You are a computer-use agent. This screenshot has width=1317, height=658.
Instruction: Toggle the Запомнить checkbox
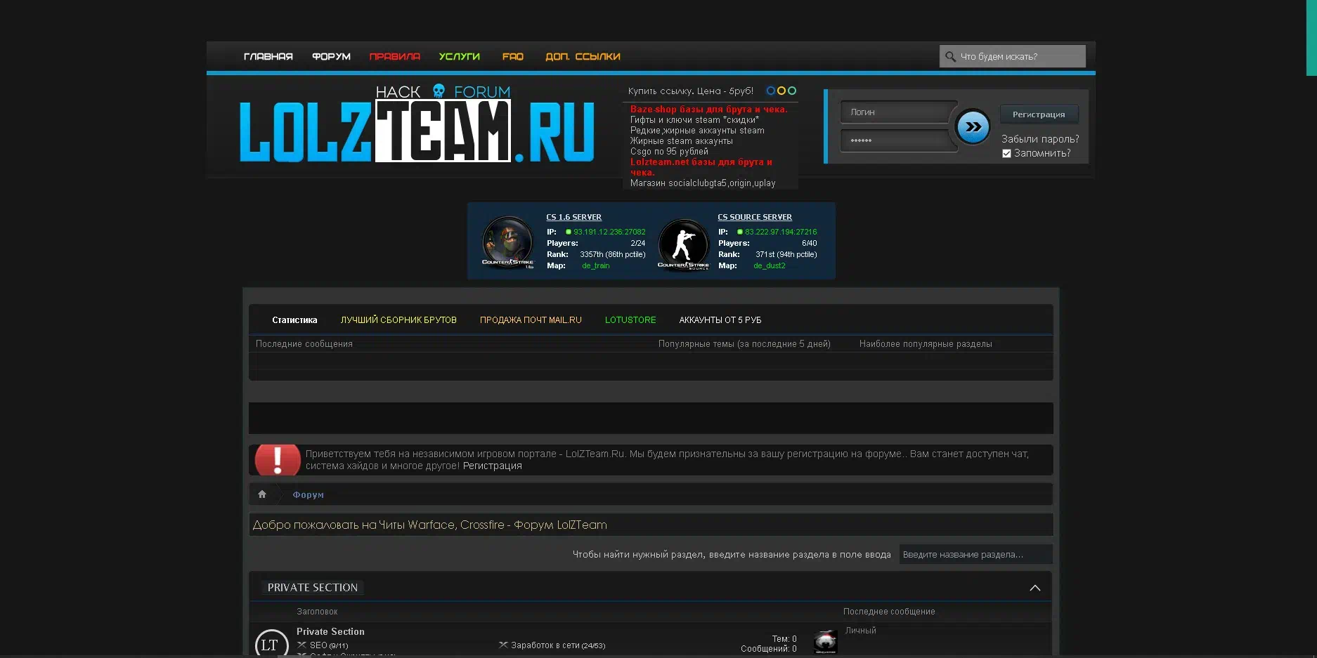pyautogui.click(x=1006, y=153)
